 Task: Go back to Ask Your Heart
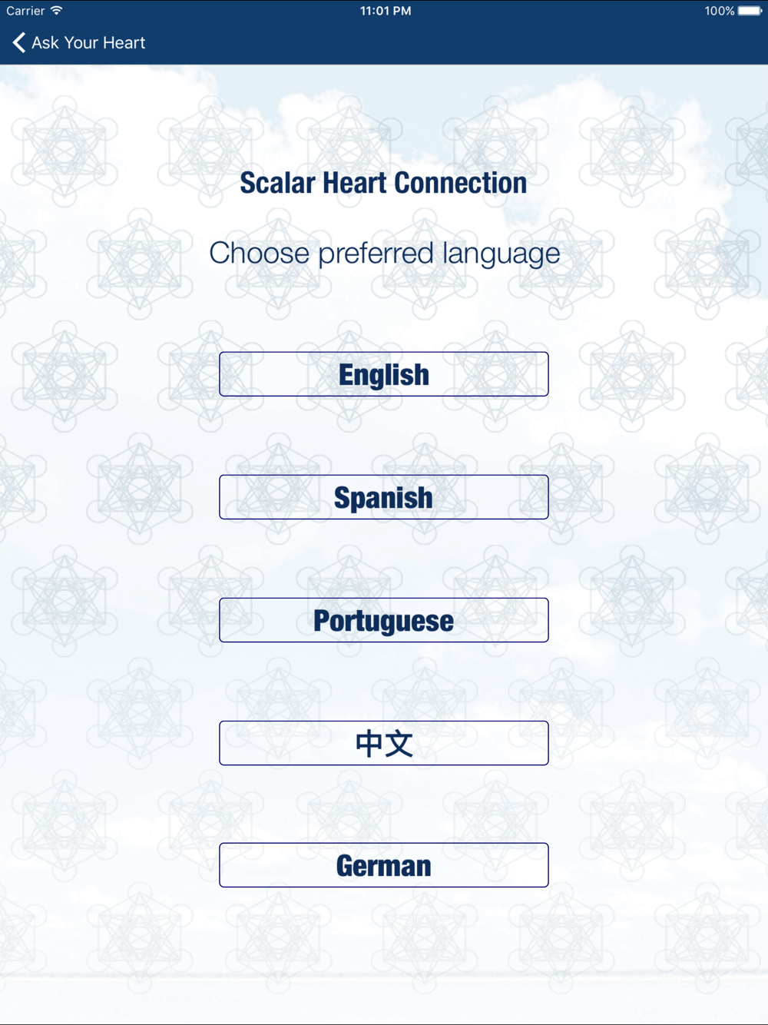[x=79, y=43]
